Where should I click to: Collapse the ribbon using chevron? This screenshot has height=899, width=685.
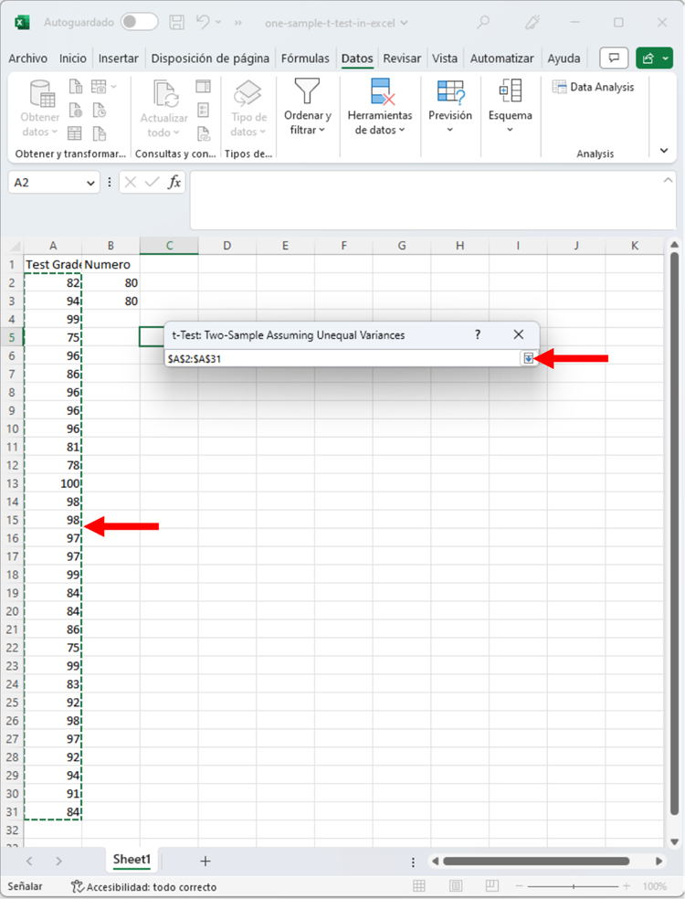coord(664,150)
